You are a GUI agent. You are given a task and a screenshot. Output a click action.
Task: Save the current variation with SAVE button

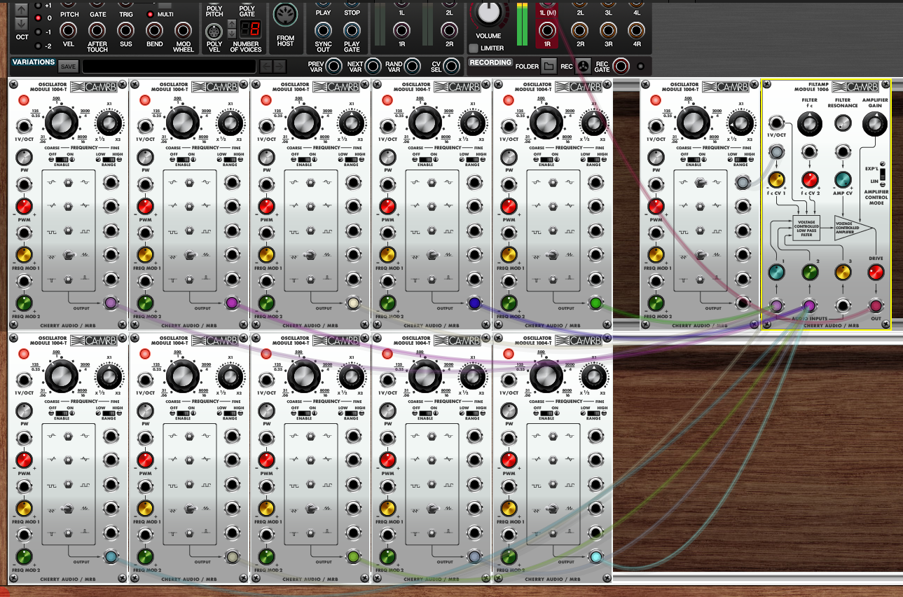68,67
